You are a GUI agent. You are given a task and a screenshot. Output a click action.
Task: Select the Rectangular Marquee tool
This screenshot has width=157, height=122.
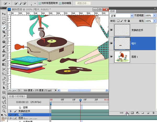(4, 18)
